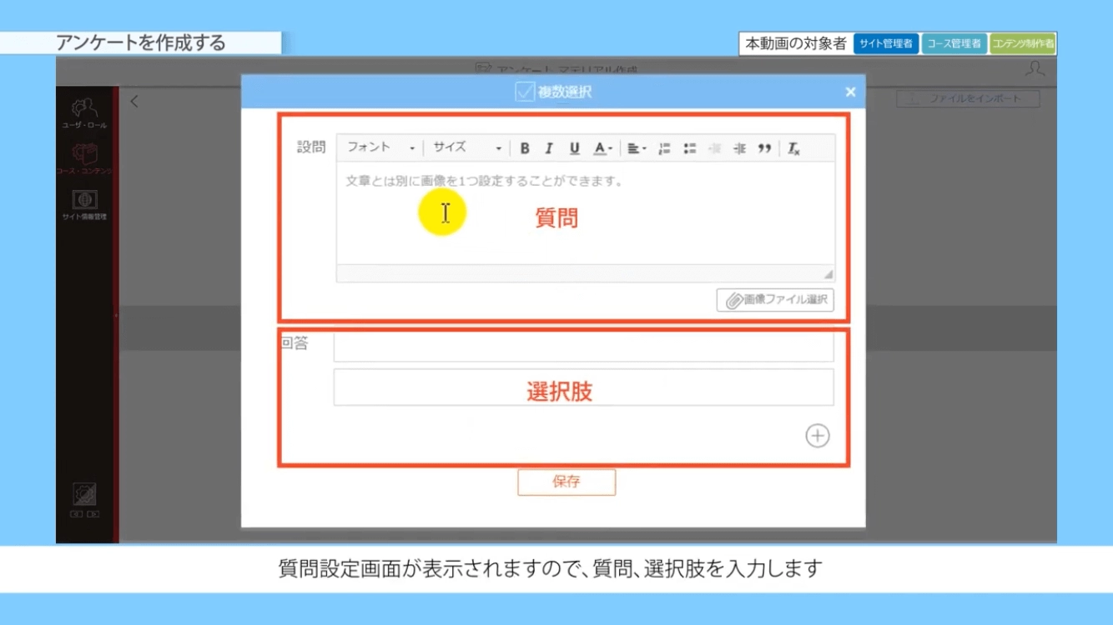The image size is (1113, 625).
Task: Click the back chevron arrow
Action: 134,102
